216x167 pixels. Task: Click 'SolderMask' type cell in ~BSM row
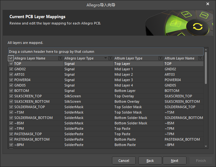point(88,123)
